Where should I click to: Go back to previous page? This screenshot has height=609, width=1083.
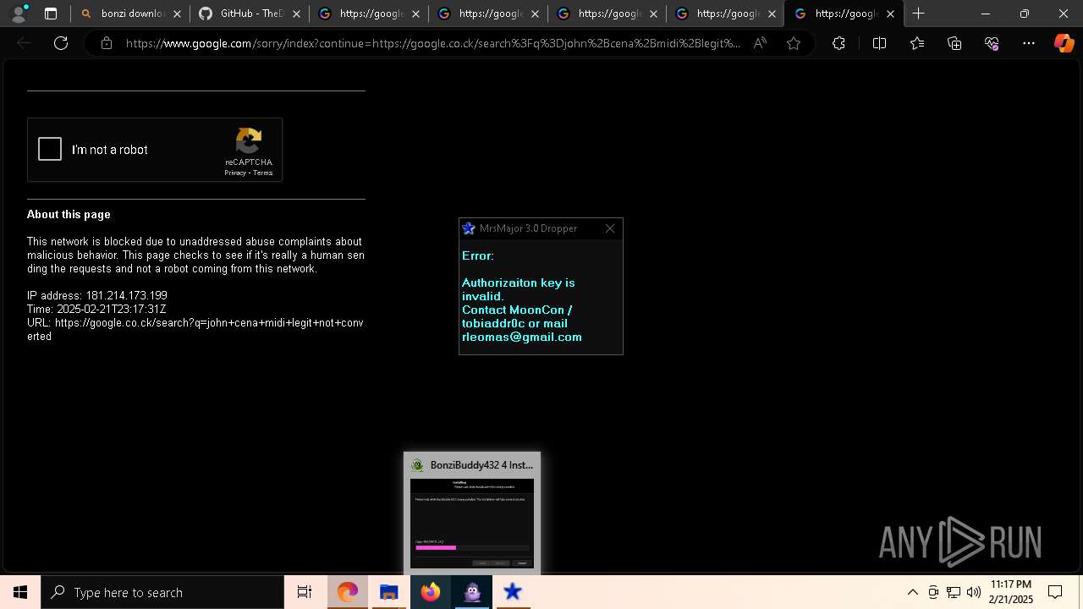24,43
